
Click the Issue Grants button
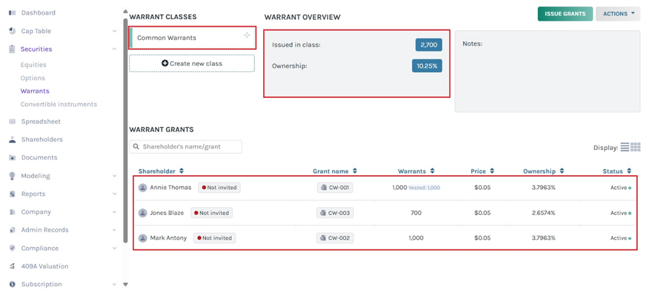click(564, 14)
